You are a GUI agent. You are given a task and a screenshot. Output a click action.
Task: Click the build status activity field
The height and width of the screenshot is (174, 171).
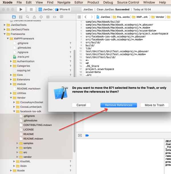point(126,9)
